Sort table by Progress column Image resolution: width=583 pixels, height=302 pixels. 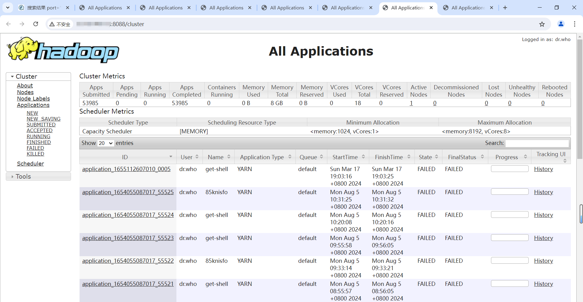(510, 157)
